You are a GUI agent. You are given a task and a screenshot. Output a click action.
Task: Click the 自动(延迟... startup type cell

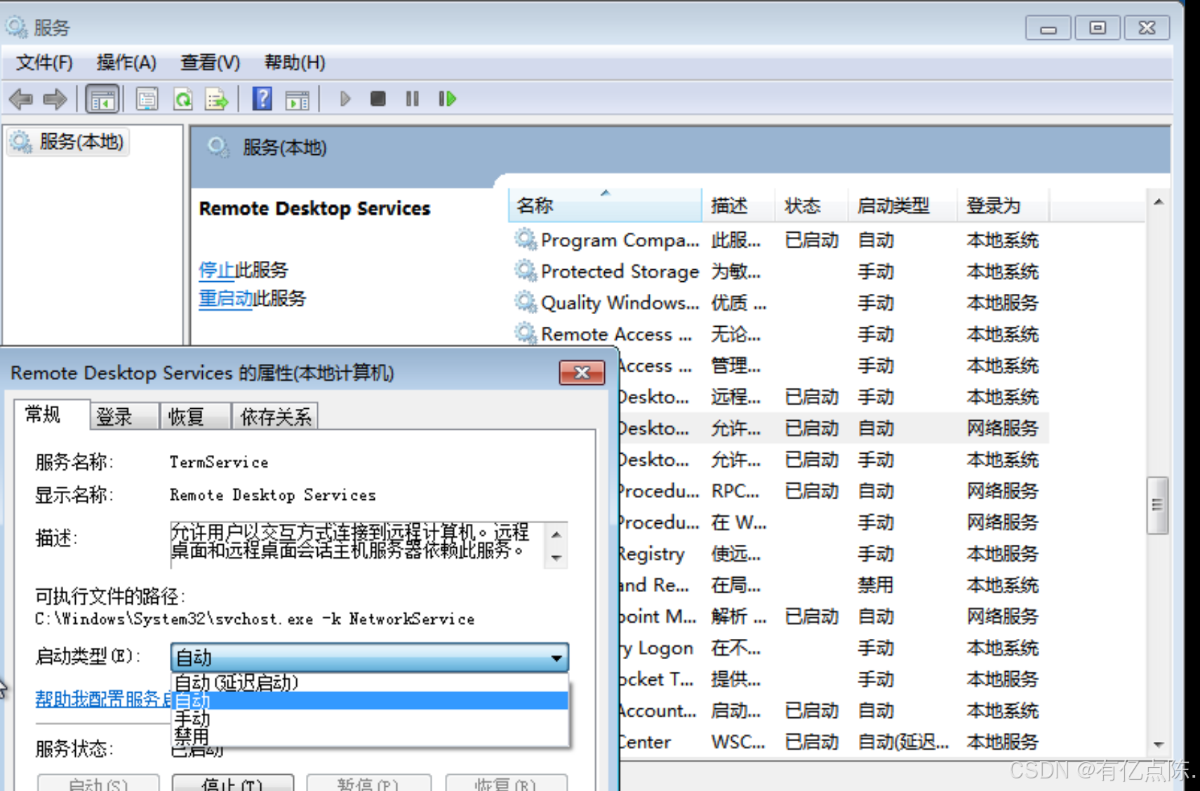tap(903, 742)
